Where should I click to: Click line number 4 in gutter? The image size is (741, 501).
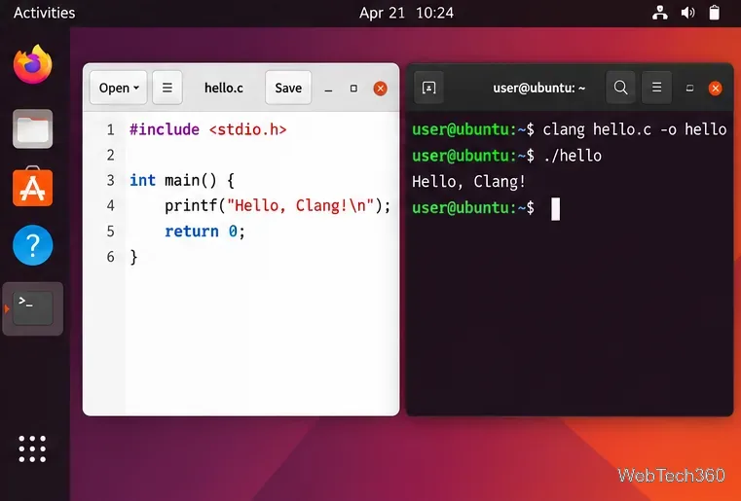click(110, 206)
